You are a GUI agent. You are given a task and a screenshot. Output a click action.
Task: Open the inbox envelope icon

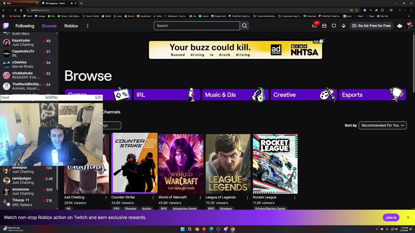tap(324, 26)
